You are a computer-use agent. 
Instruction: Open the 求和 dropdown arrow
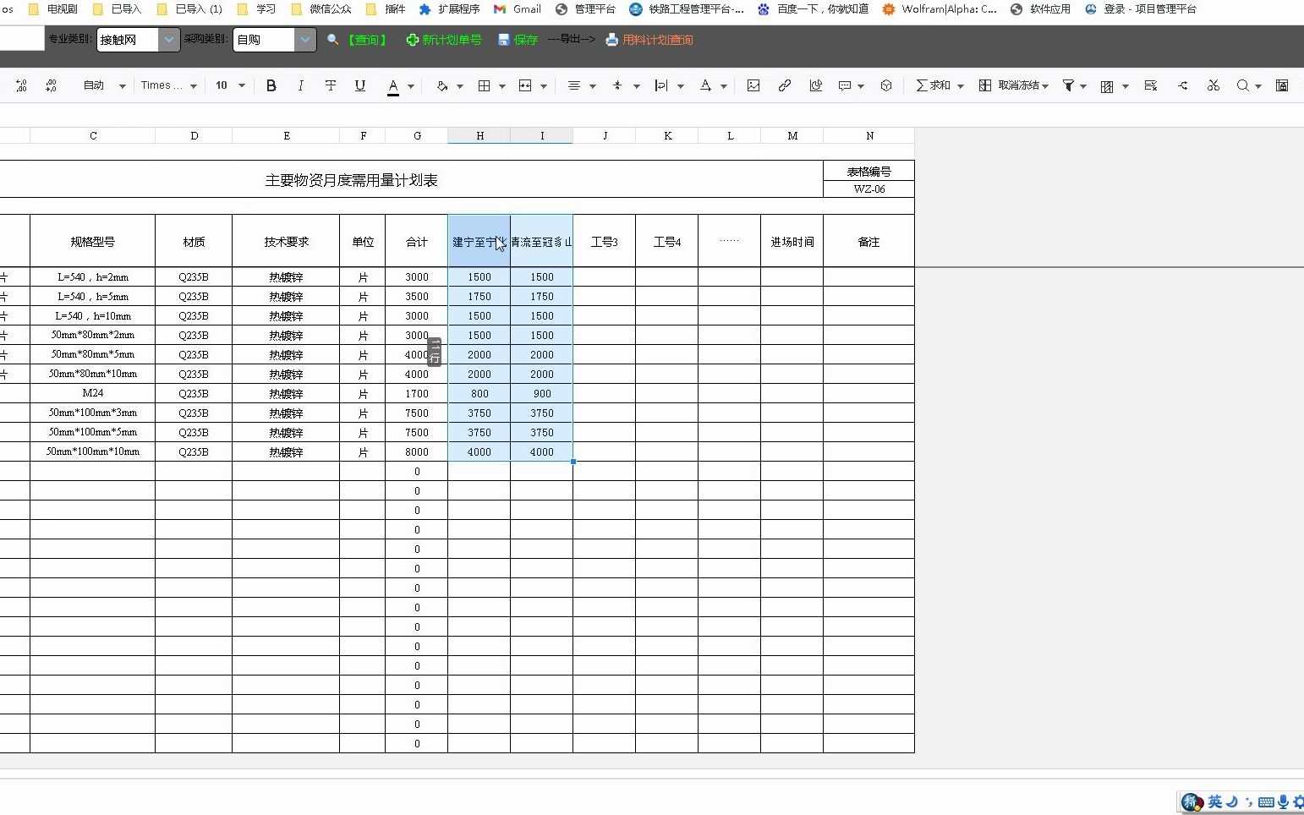coord(961,86)
